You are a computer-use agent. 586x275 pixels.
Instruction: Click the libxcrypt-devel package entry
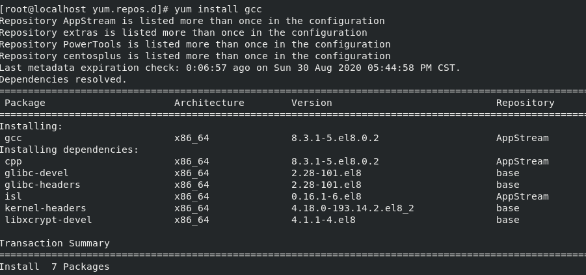click(48, 220)
